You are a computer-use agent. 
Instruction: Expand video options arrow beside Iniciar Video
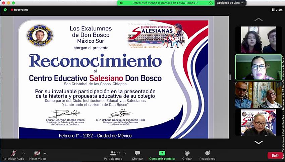(x=45, y=153)
